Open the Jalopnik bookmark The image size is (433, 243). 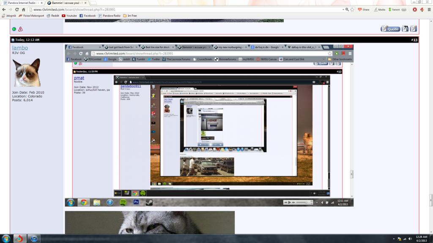8,16
